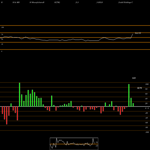Click the '40' label on MR axis

click(146, 99)
